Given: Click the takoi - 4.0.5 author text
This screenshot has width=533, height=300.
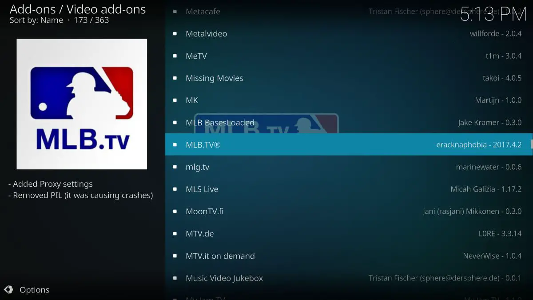Looking at the screenshot, I should (x=502, y=78).
